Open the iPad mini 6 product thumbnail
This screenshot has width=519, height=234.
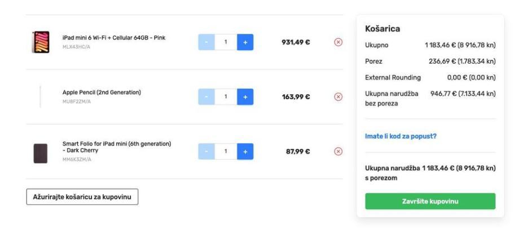coord(41,42)
